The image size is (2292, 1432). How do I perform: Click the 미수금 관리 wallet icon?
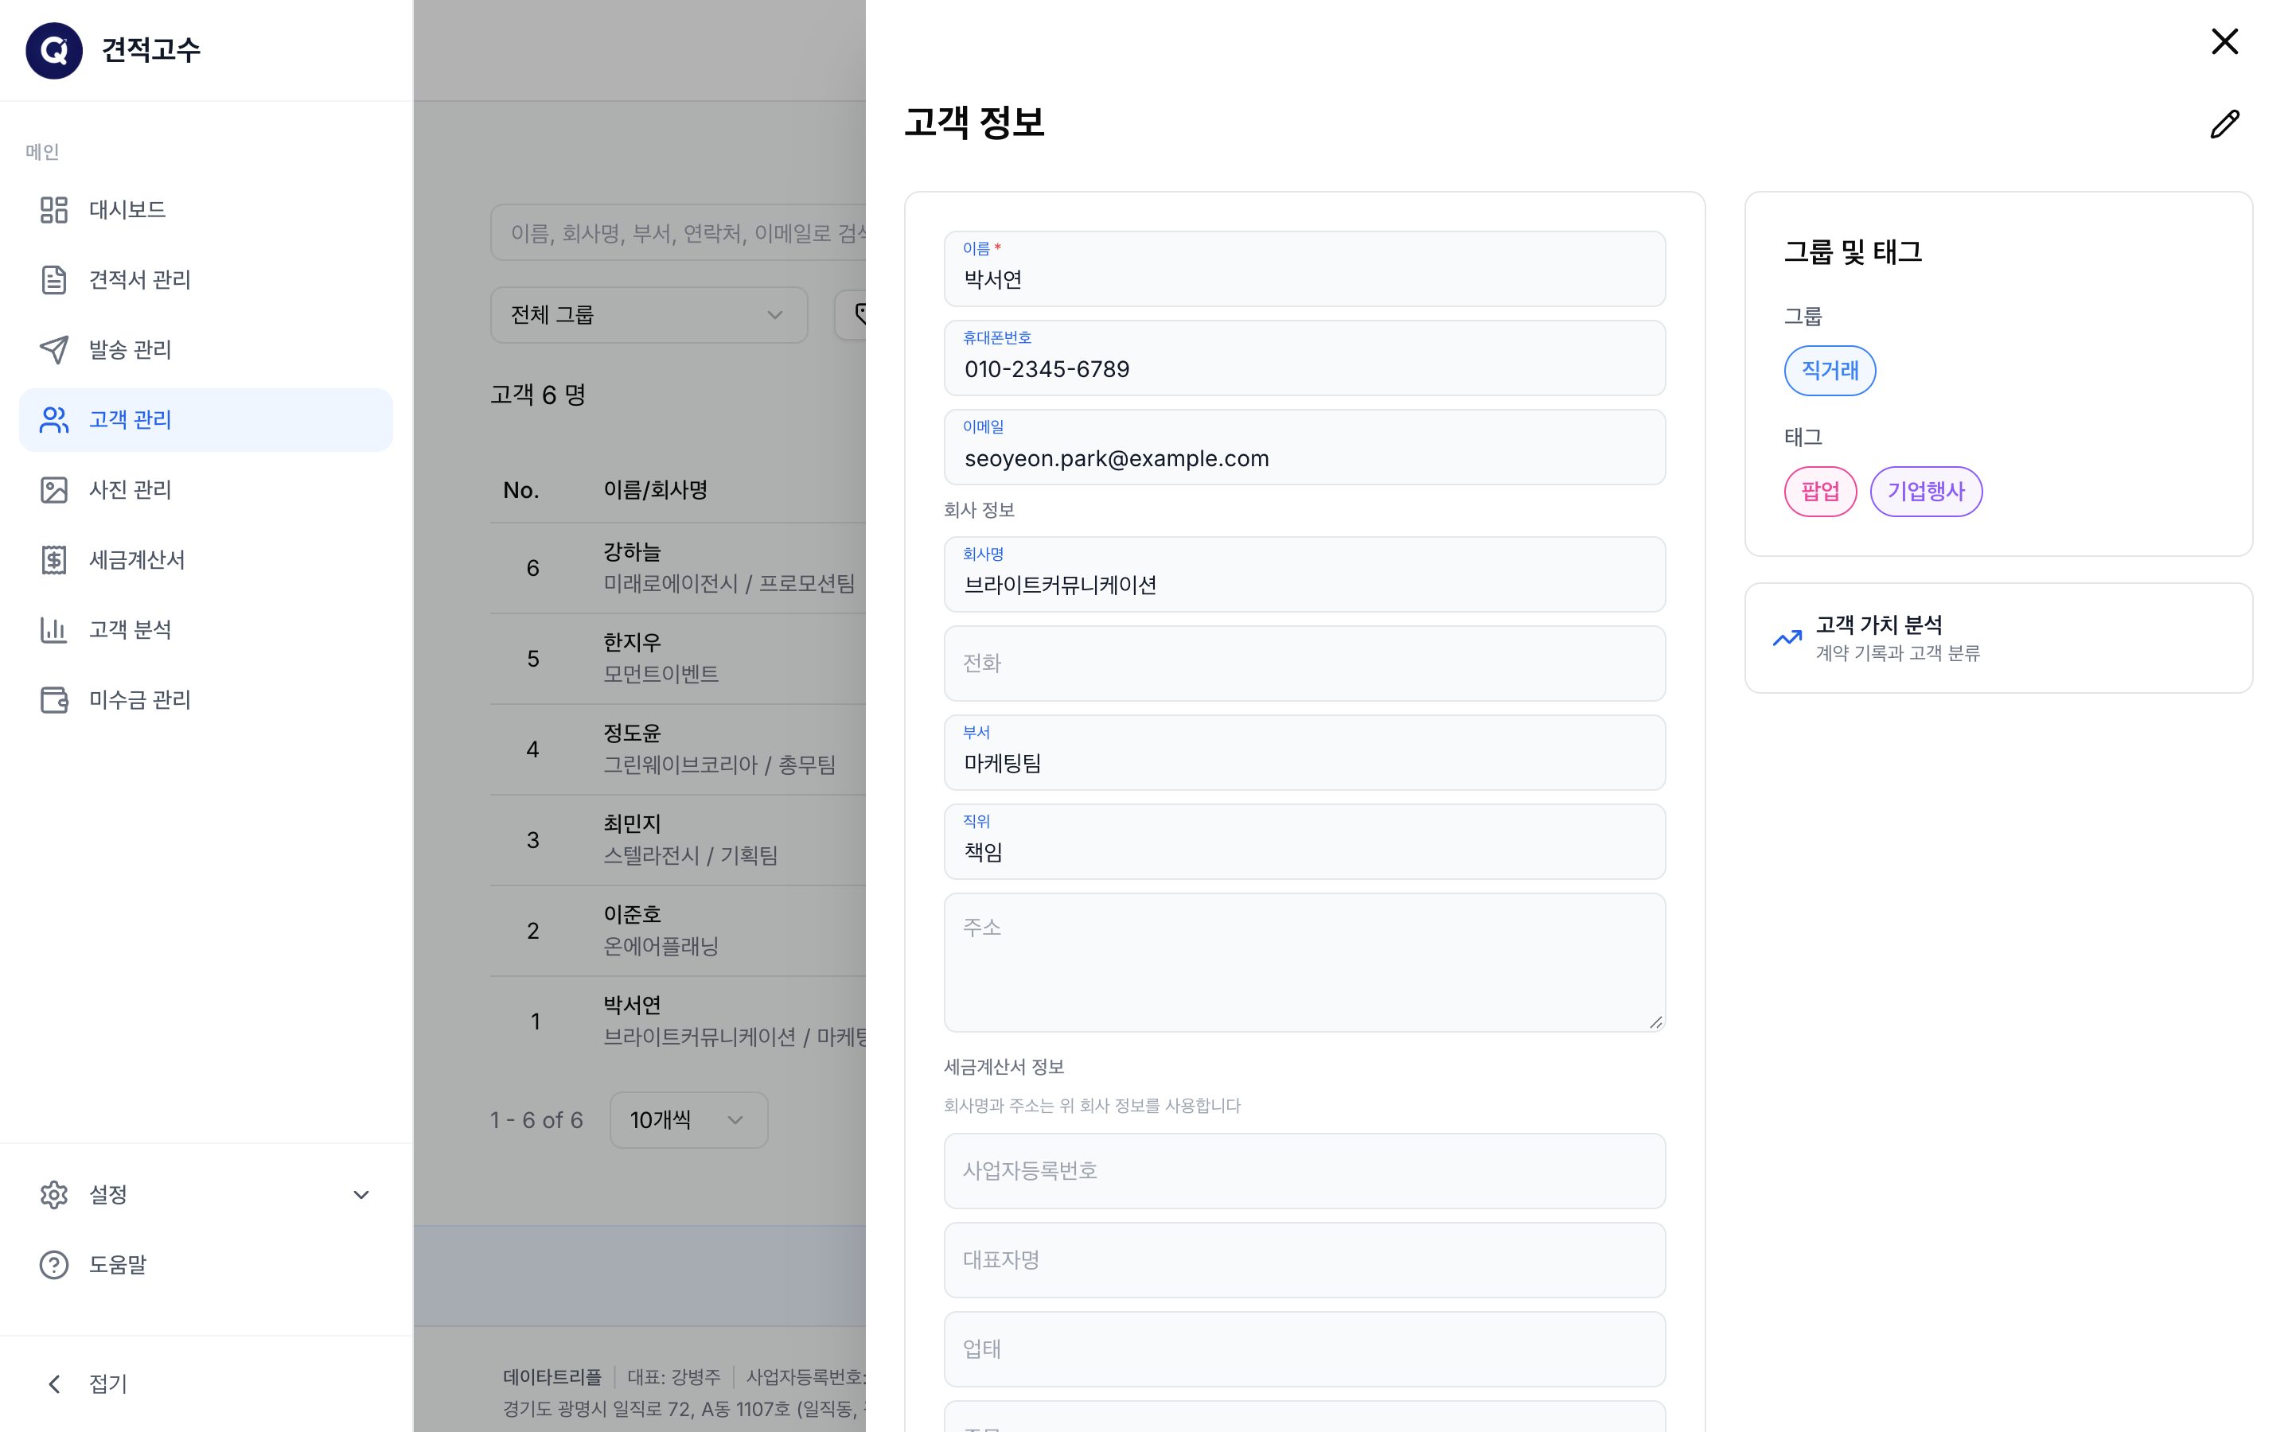tap(54, 700)
